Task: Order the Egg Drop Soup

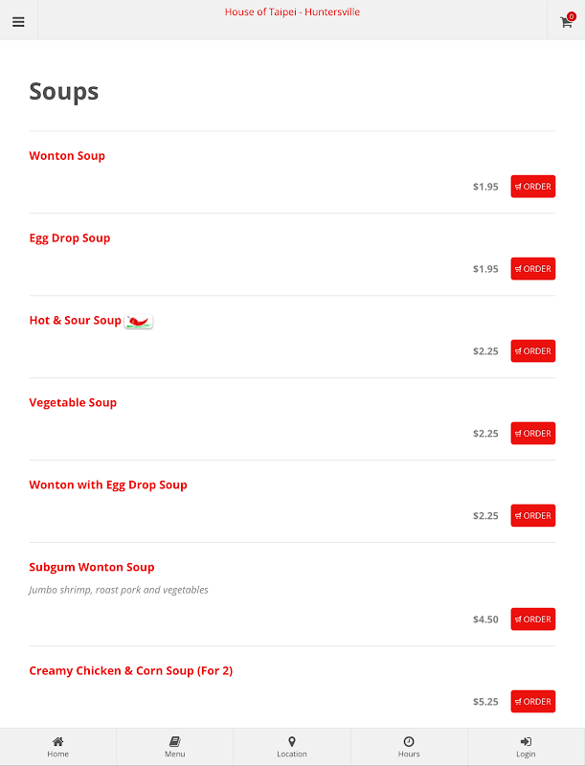Action: click(x=532, y=269)
